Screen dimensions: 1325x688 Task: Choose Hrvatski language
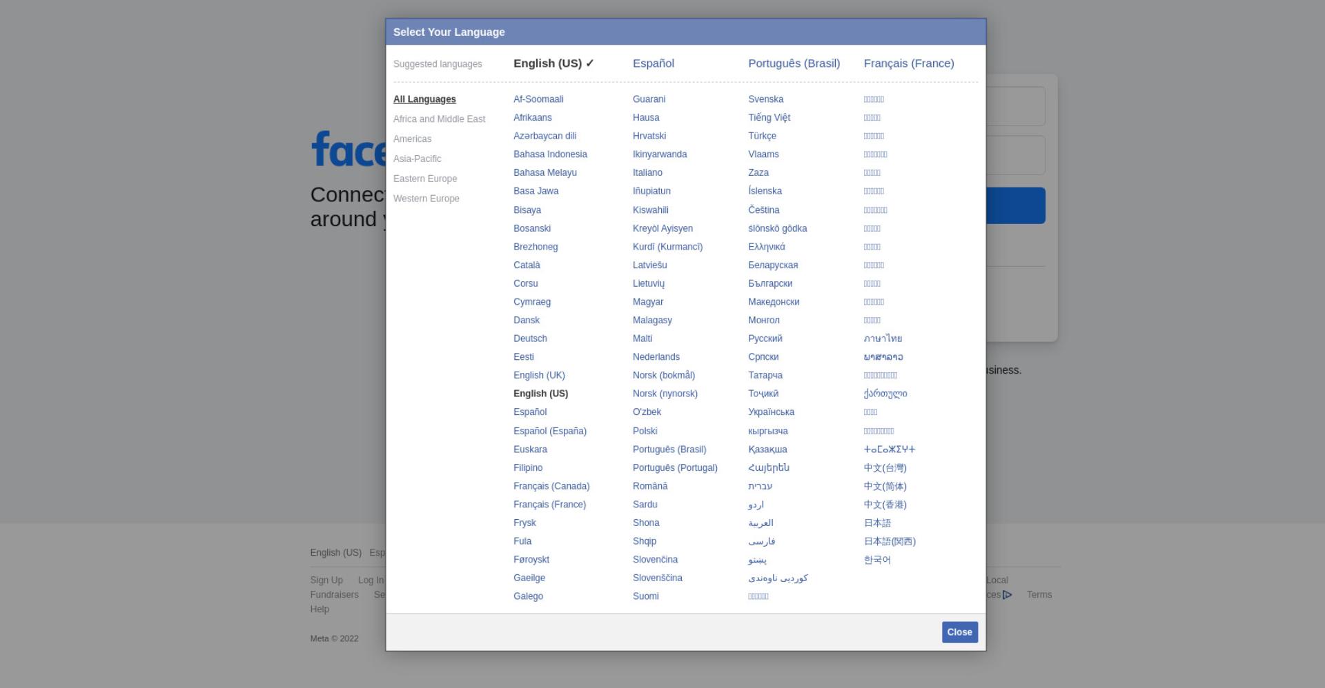click(649, 136)
